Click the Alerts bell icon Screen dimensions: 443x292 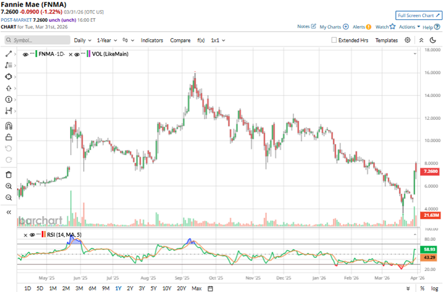[368, 27]
